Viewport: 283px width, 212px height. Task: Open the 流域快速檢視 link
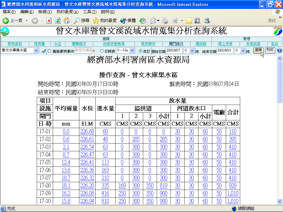tap(114, 44)
